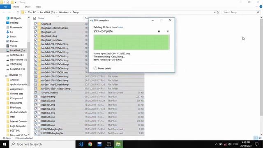Image resolution: width=263 pixels, height=148 pixels.
Task: Uncheck FXSTIFFDebugLogFile checkbox
Action: pos(36,133)
